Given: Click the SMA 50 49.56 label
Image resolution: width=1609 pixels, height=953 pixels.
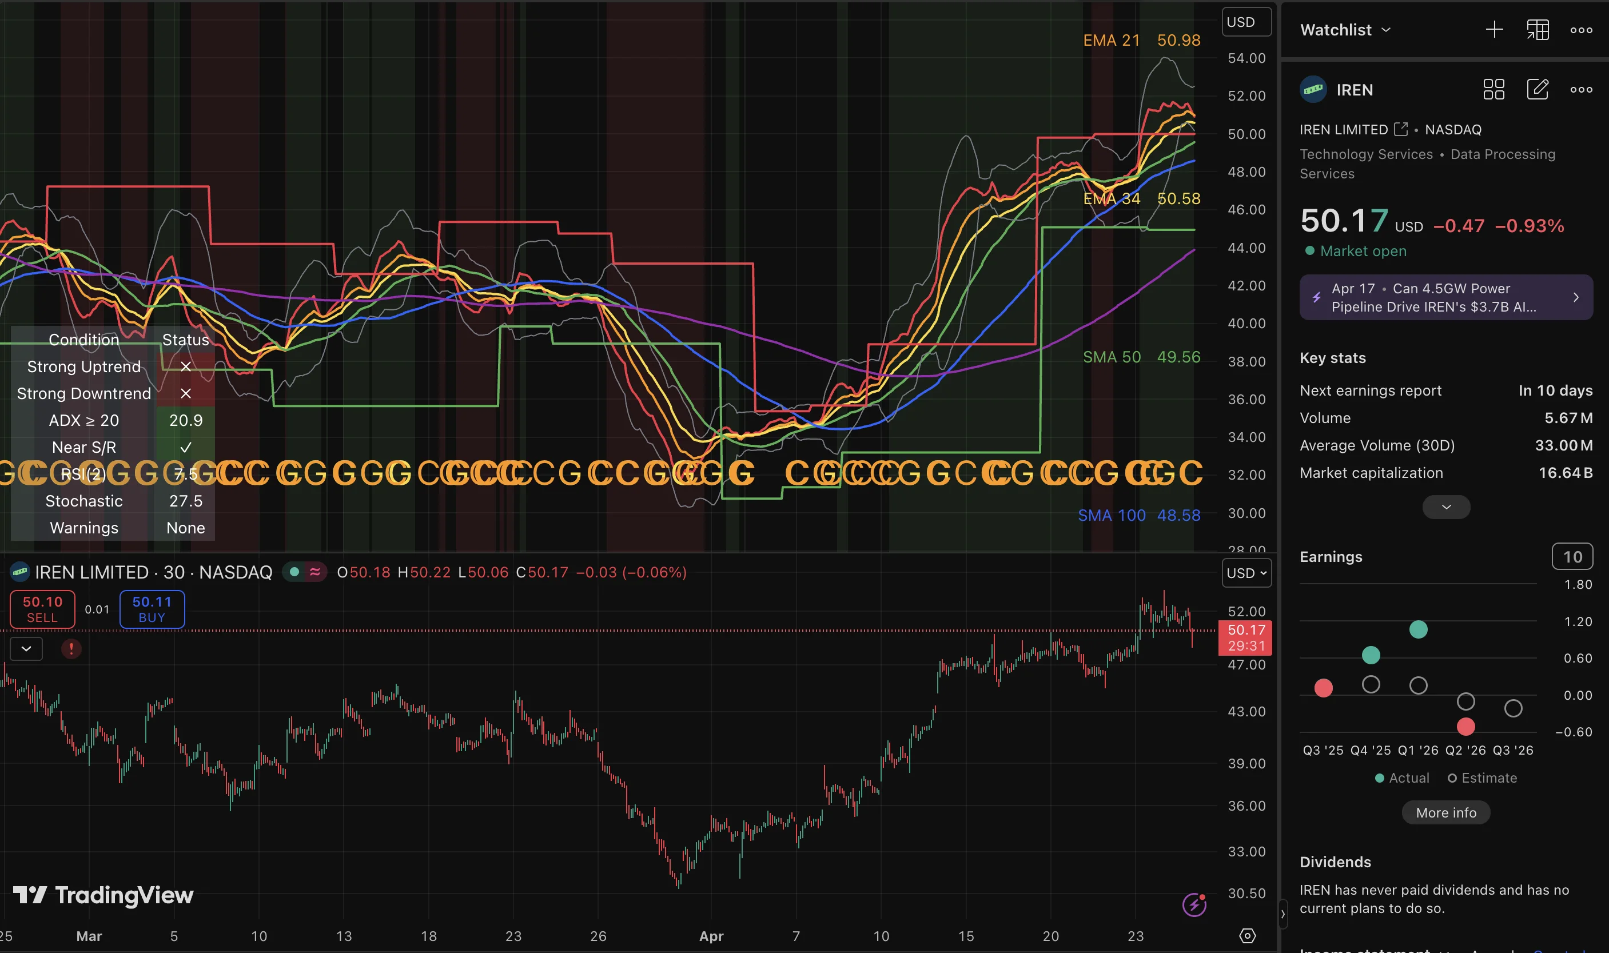Looking at the screenshot, I should (1141, 357).
